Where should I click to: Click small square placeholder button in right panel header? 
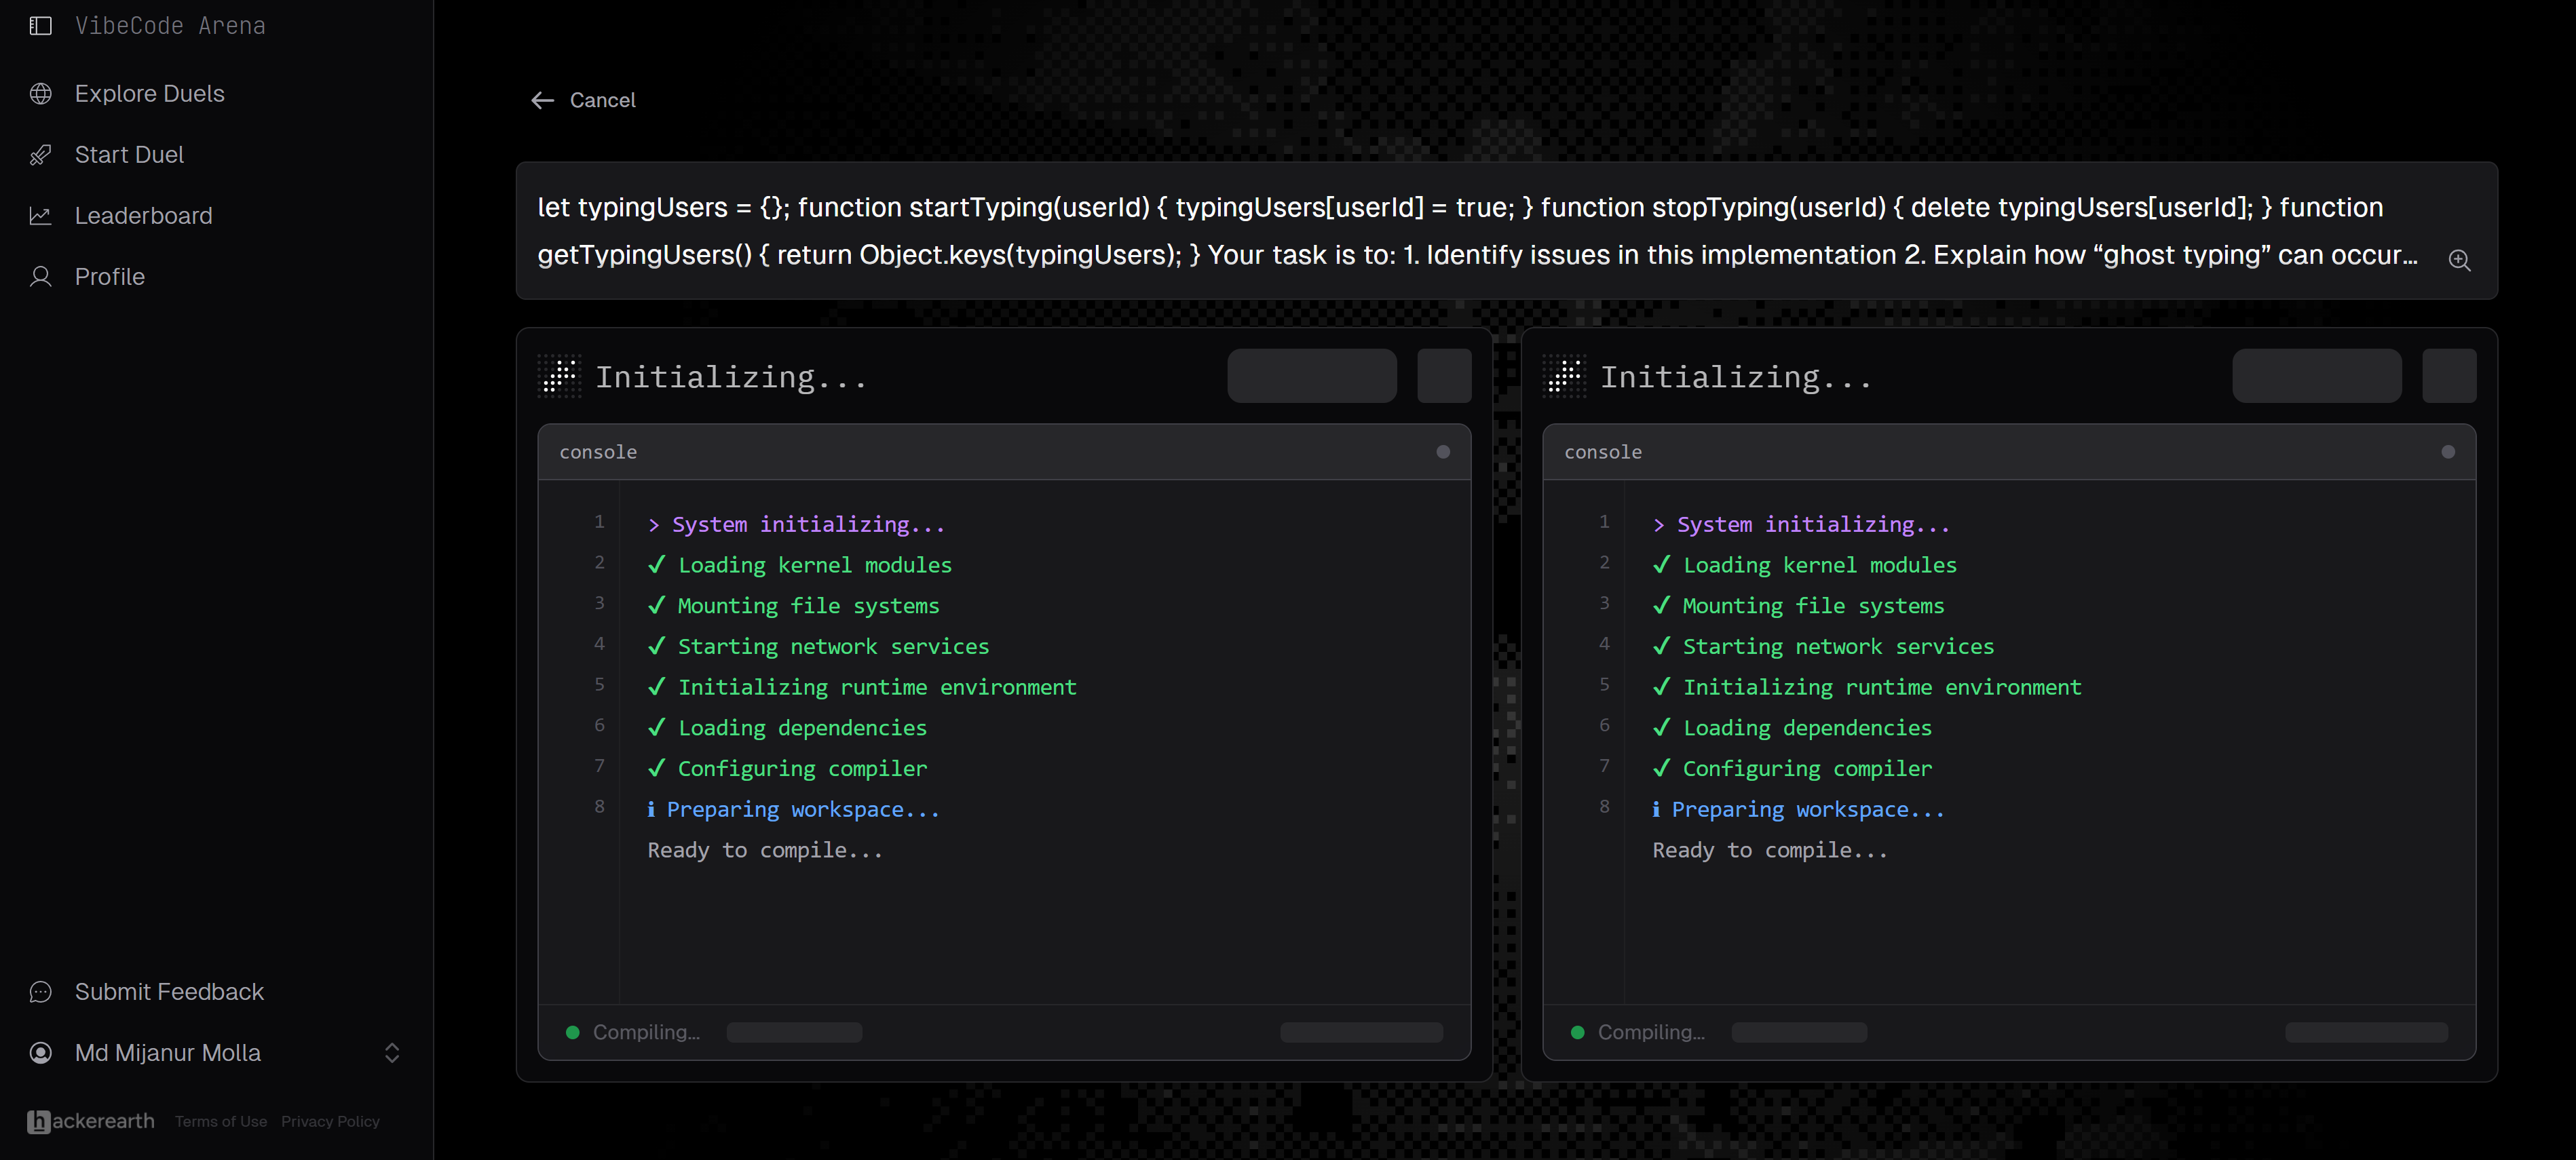coord(2449,376)
